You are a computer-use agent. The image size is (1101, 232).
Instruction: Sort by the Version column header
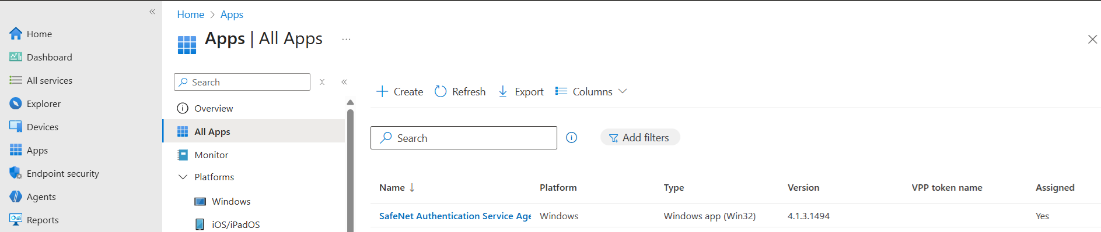point(803,187)
